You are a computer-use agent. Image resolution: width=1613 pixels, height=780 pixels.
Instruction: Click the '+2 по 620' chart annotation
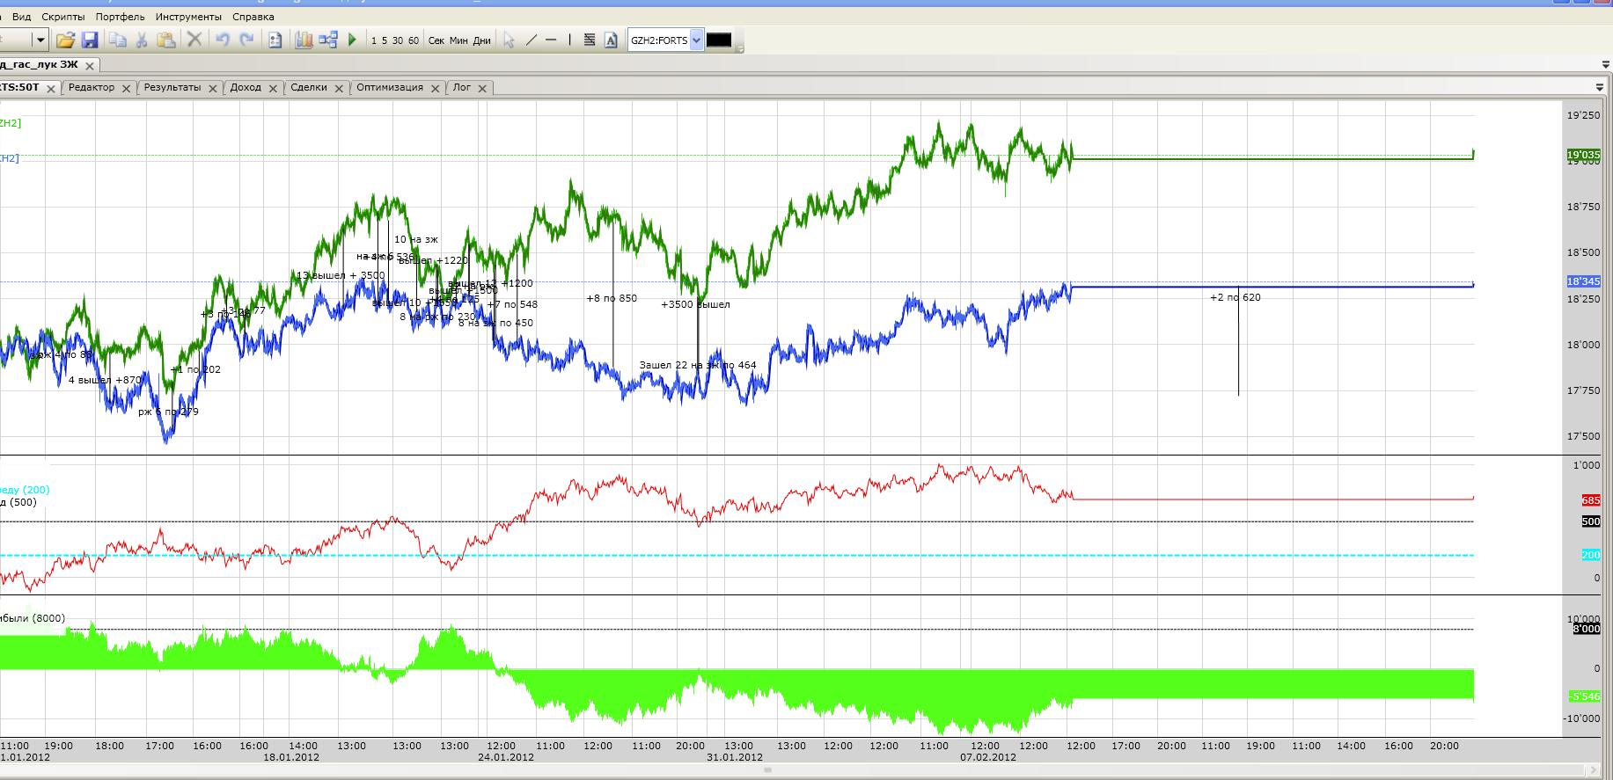(x=1235, y=297)
